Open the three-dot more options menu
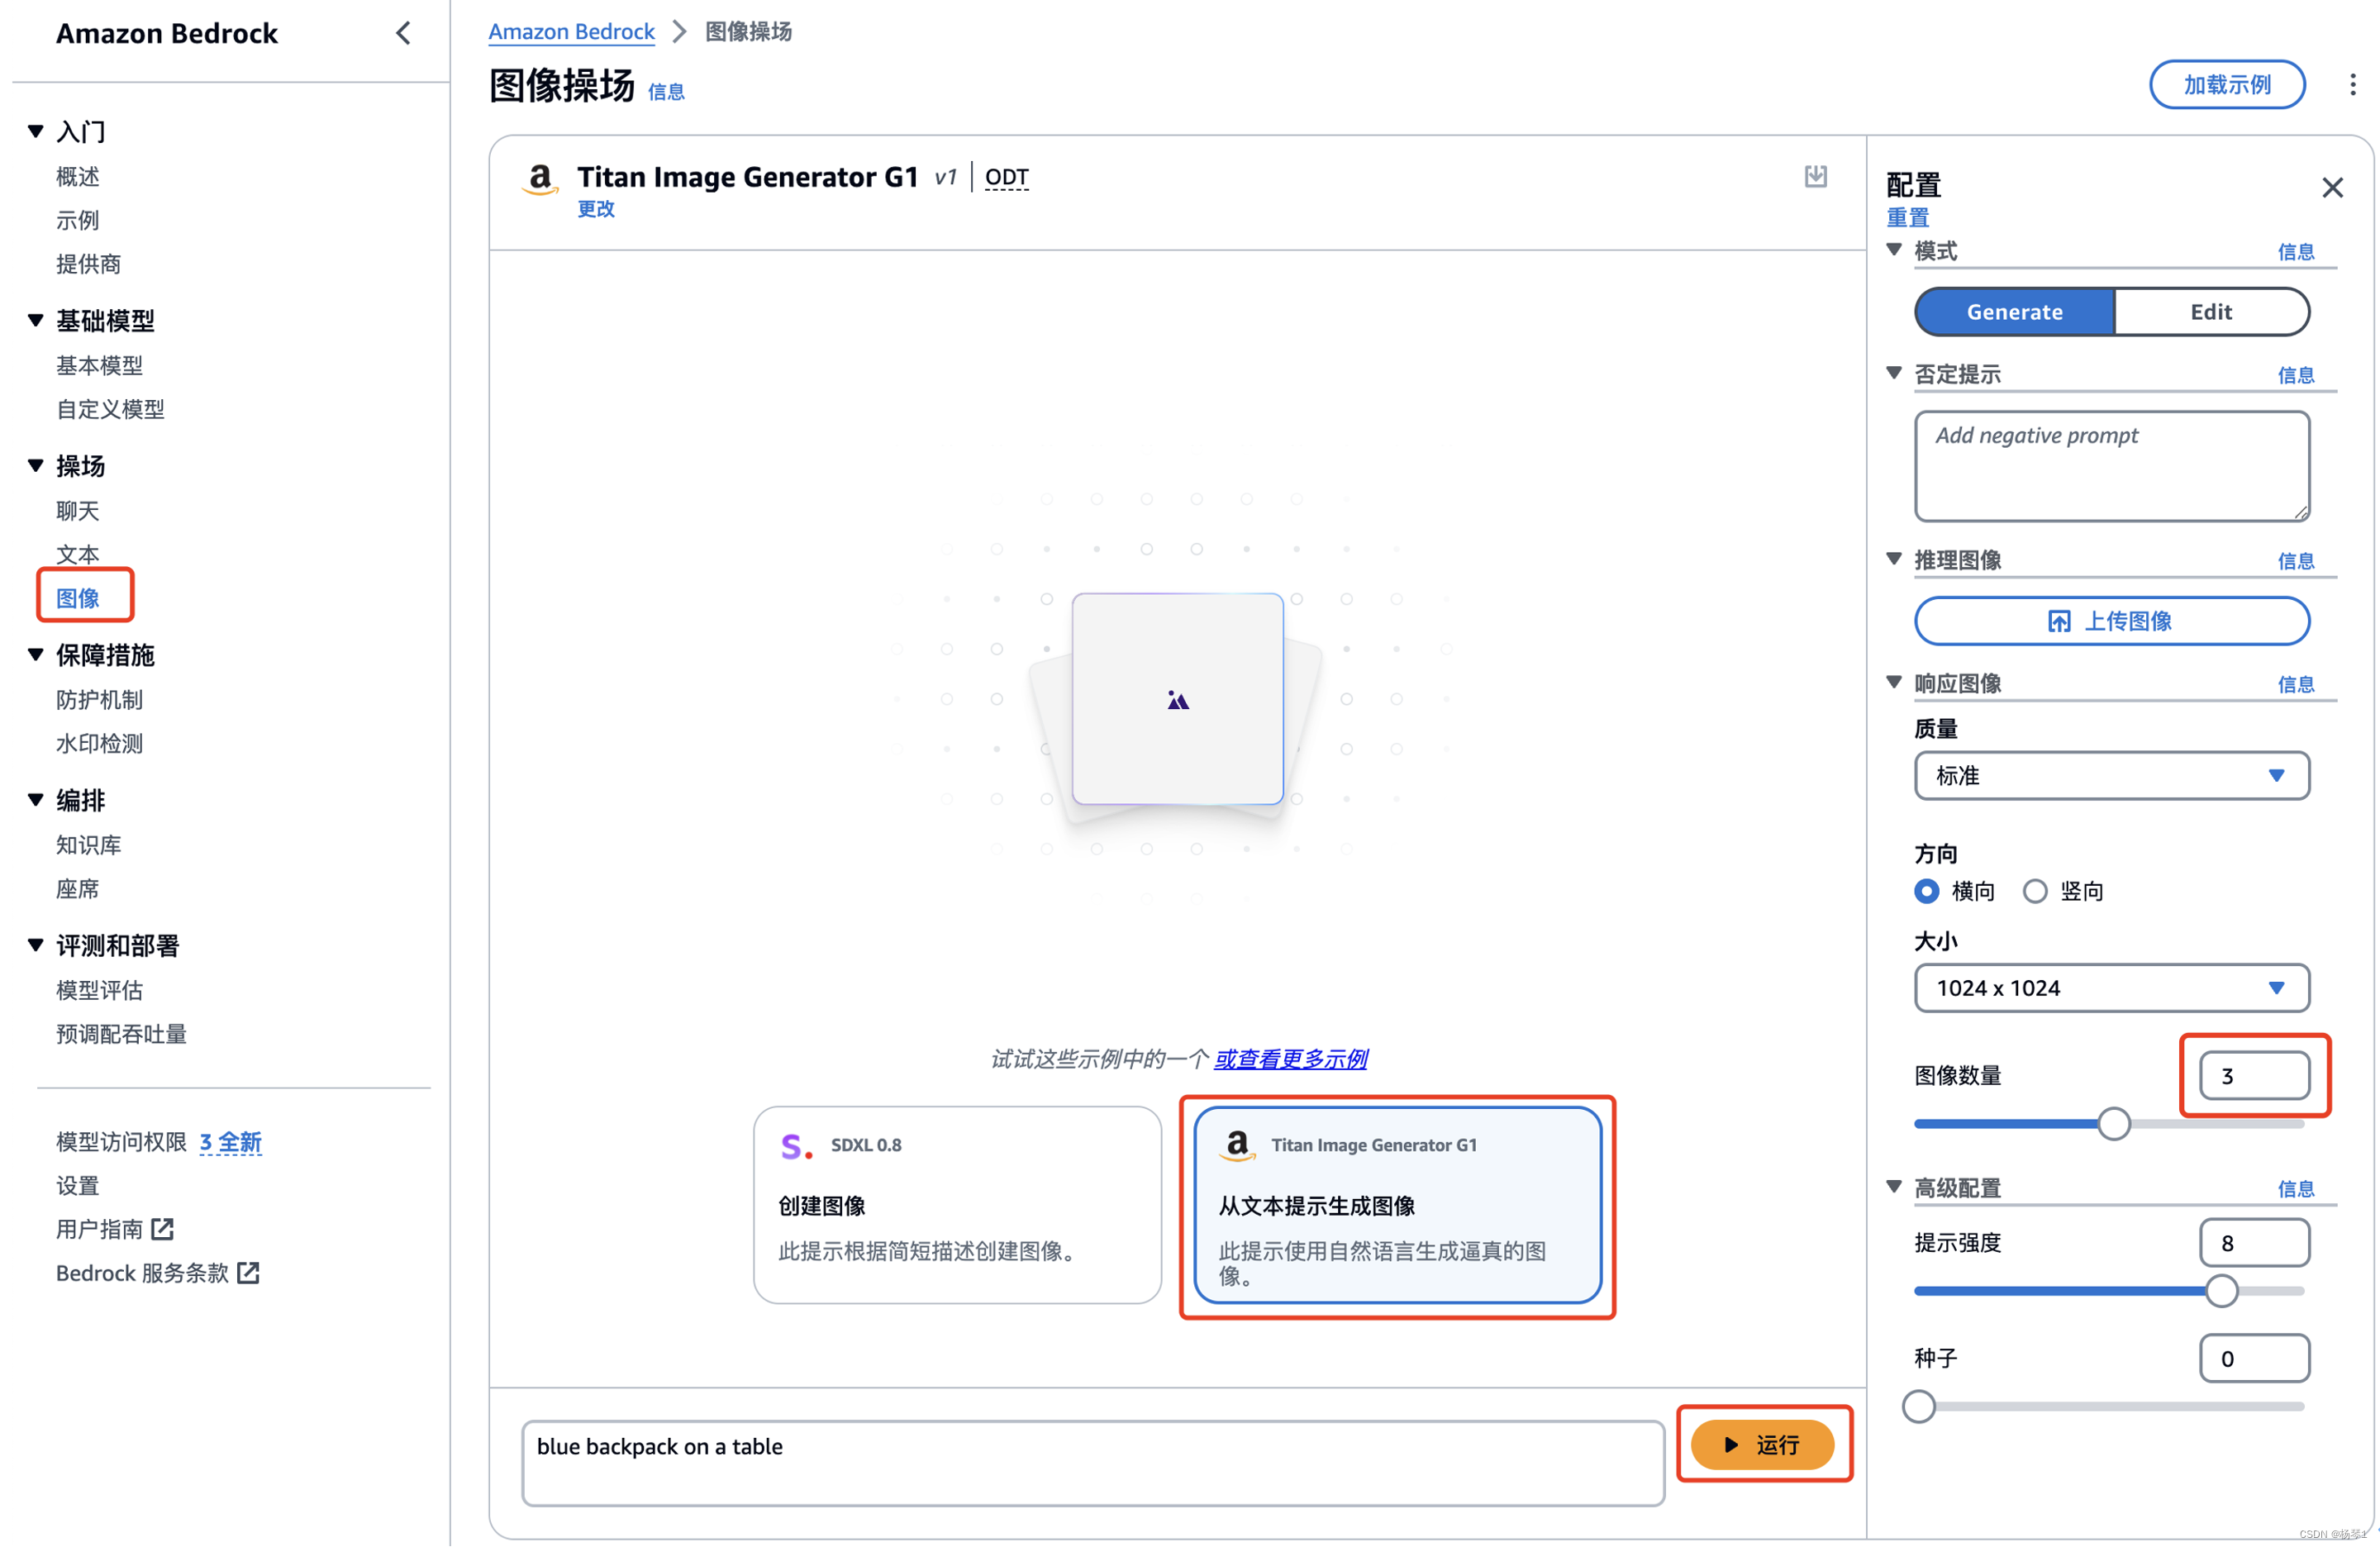Screen dimensions: 2380x1547 [2352, 85]
